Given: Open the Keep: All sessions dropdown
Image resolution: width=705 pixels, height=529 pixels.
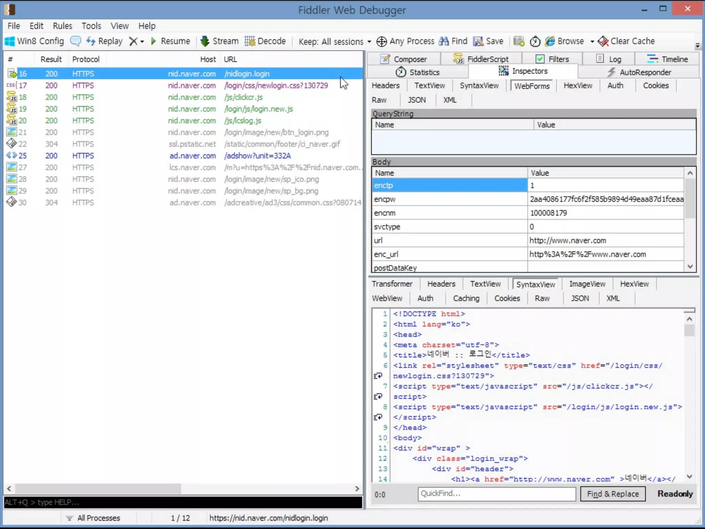Looking at the screenshot, I should click(335, 42).
